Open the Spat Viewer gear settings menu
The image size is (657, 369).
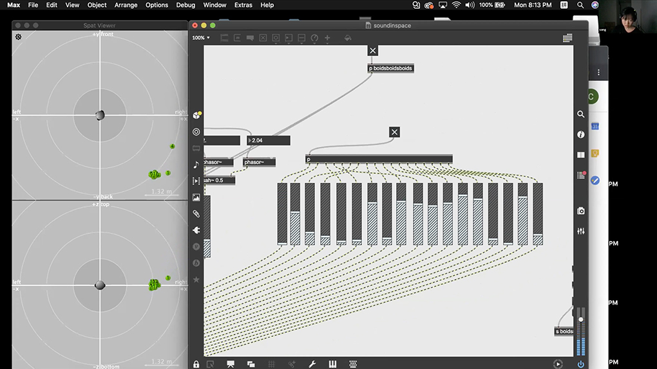tap(19, 37)
